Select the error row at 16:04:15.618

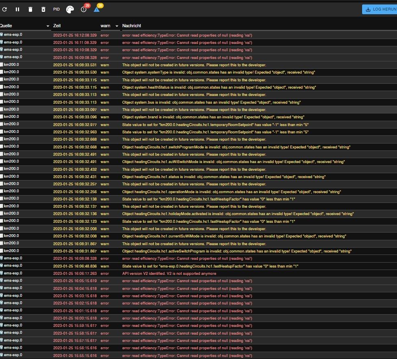(x=198, y=289)
